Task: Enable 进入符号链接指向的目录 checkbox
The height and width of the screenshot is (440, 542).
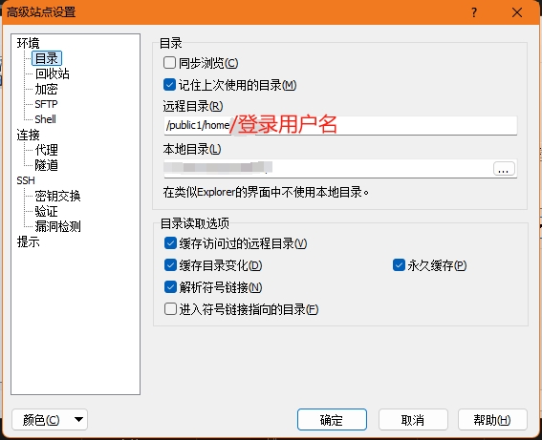Action: coord(170,309)
